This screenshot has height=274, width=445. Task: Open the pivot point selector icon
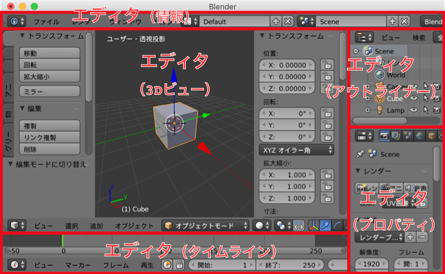283,226
